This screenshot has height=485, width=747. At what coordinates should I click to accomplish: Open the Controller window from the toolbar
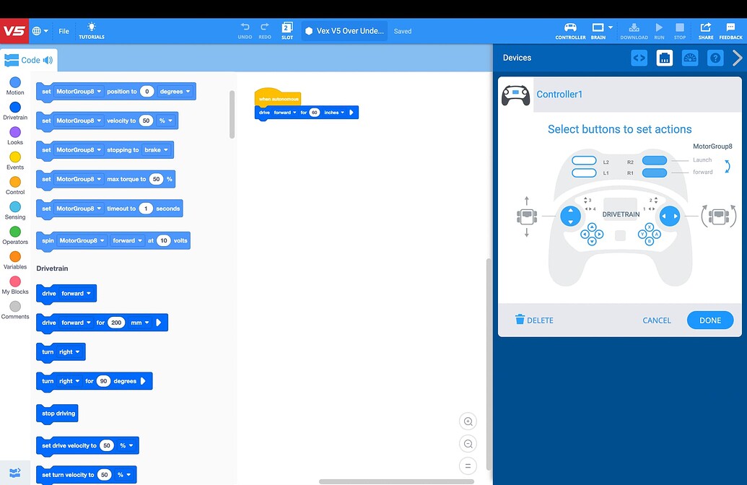[x=570, y=30]
